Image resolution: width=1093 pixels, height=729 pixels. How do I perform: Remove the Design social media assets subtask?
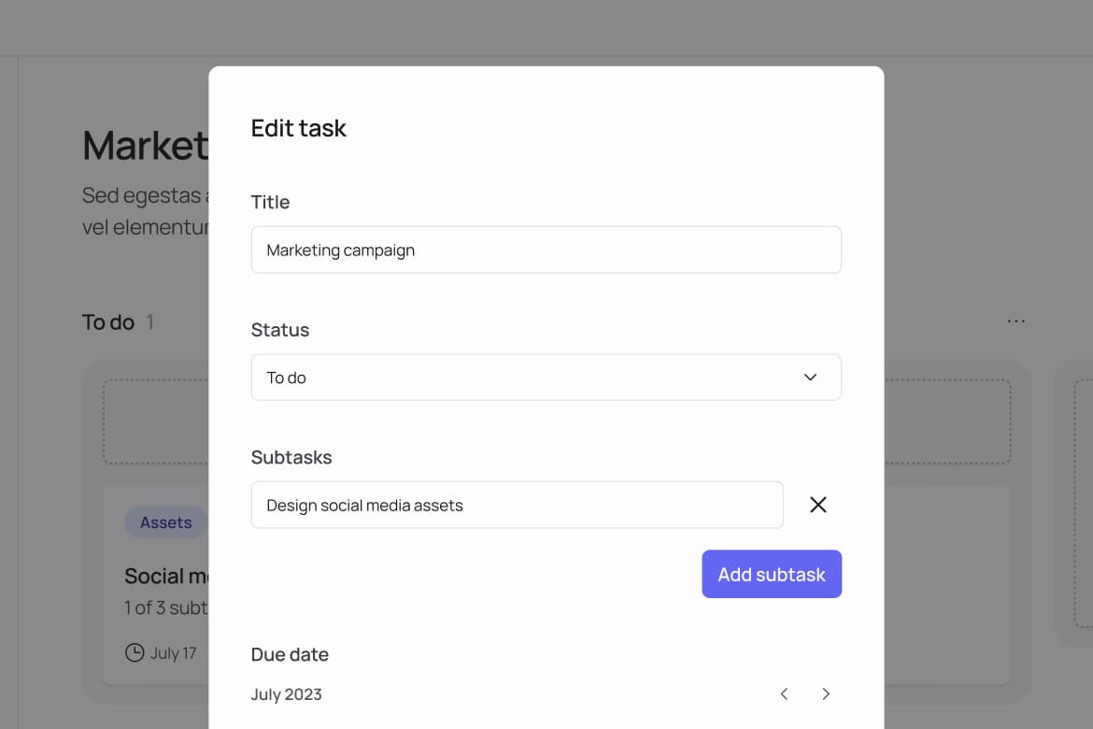click(817, 505)
